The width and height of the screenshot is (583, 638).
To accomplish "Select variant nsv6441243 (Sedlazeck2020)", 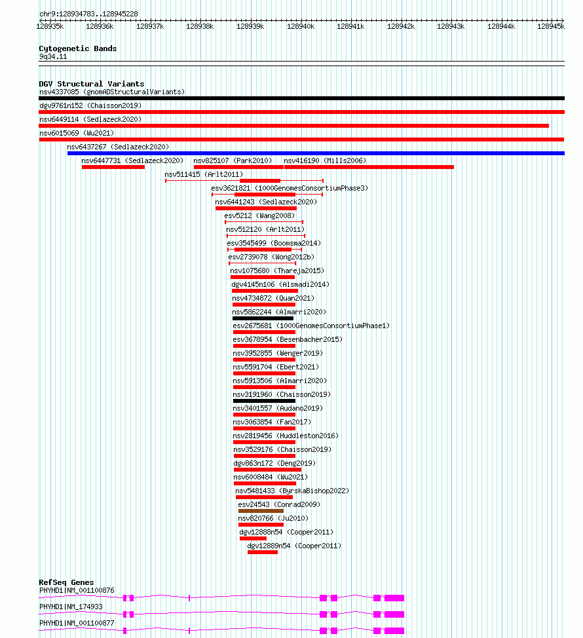I will pyautogui.click(x=266, y=202).
